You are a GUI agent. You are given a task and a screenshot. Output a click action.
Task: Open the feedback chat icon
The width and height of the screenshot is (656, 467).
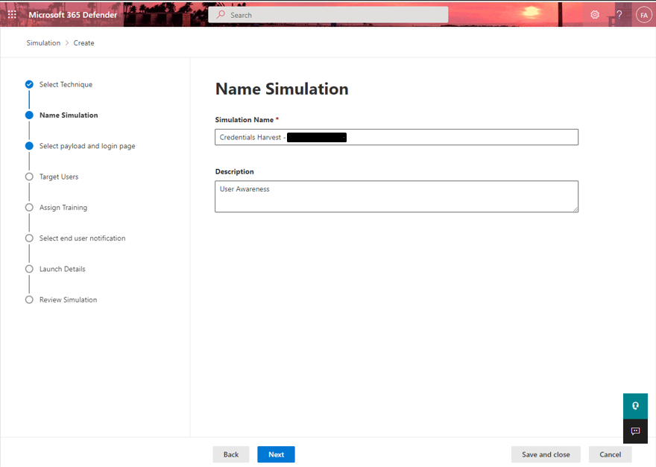pos(635,431)
